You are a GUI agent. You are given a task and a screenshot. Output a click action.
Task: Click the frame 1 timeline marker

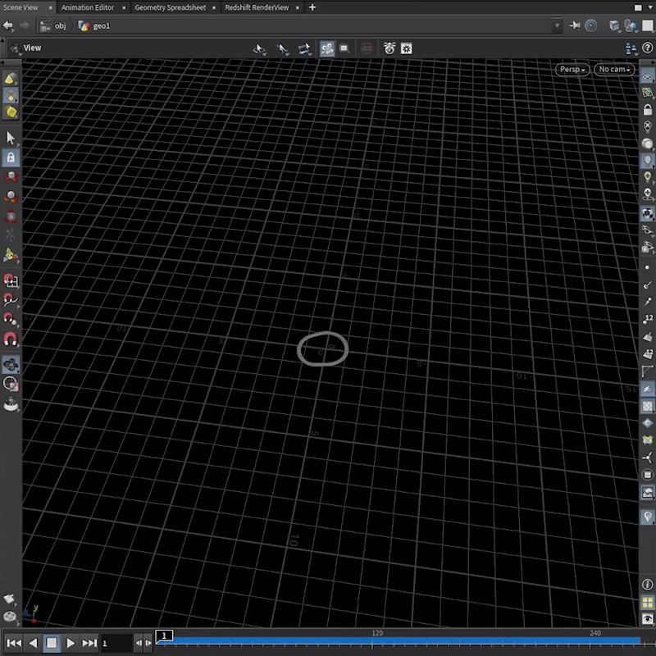164,635
